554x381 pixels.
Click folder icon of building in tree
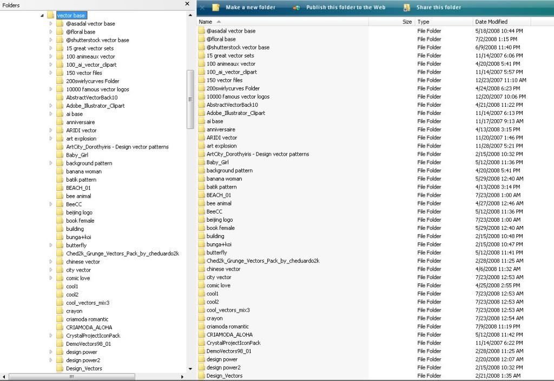60,229
